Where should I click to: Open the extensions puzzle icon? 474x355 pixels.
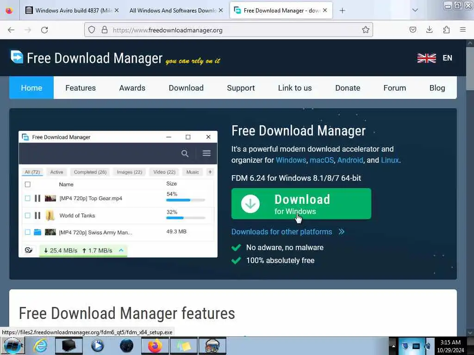pyautogui.click(x=446, y=30)
